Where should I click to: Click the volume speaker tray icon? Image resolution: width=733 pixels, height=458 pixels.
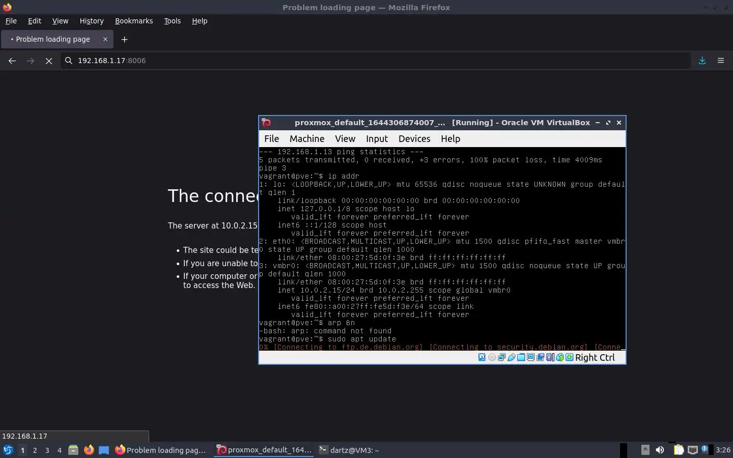click(660, 450)
